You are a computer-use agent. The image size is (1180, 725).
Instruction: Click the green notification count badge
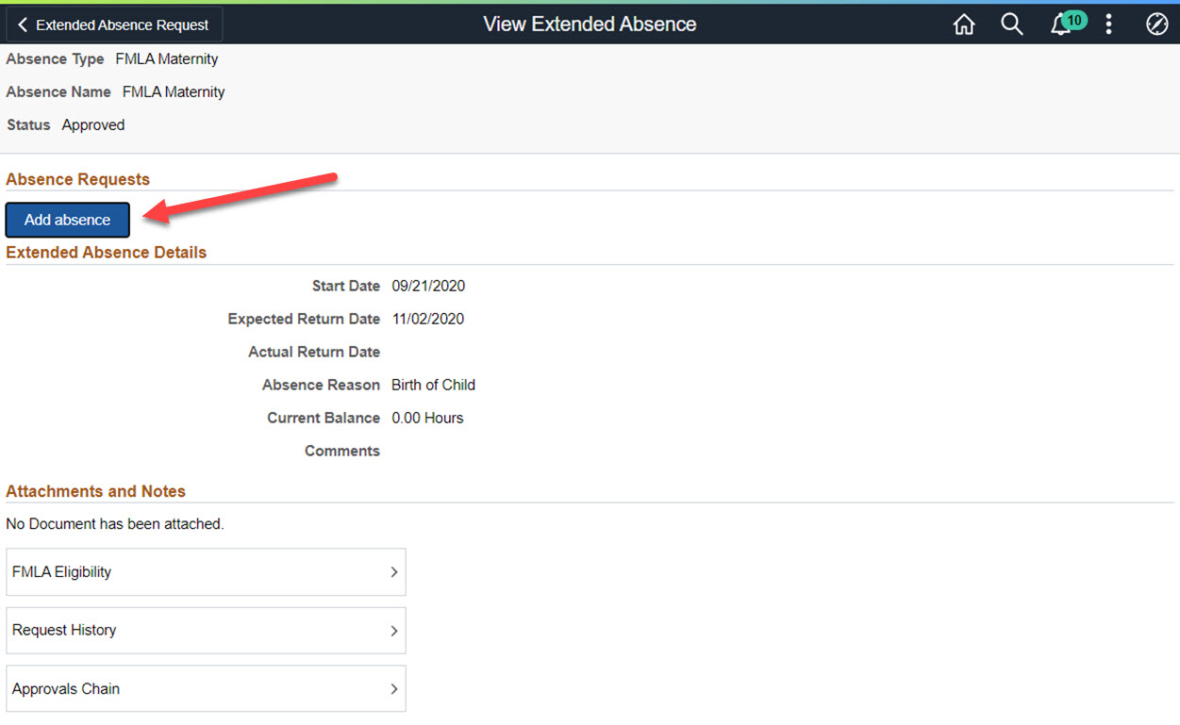(x=1074, y=20)
